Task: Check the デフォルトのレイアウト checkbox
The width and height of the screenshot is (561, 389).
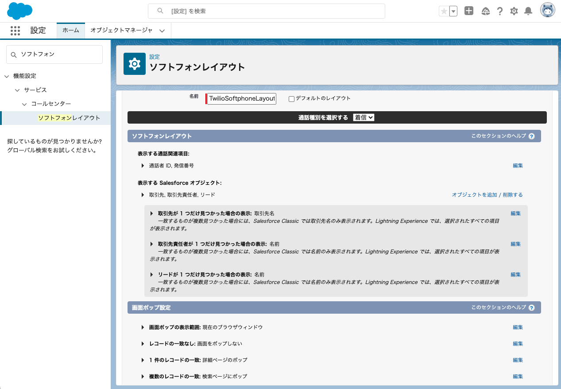Action: point(291,99)
